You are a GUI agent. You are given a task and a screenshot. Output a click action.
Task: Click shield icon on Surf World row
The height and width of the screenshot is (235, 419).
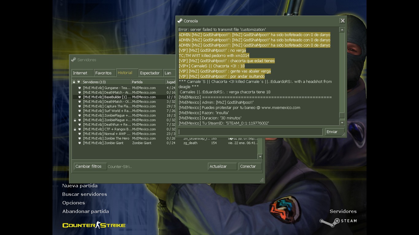coord(79,111)
